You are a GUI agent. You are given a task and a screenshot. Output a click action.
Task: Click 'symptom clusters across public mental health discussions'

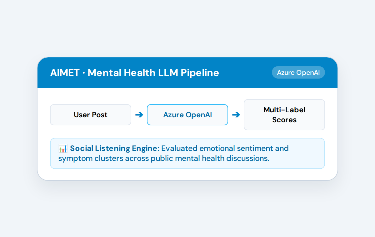point(163,158)
